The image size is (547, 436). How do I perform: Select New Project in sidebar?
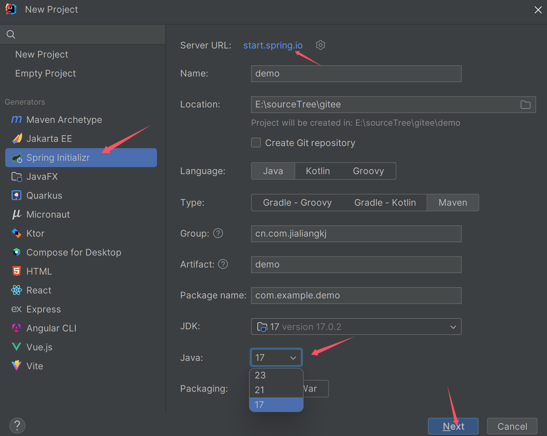[42, 54]
